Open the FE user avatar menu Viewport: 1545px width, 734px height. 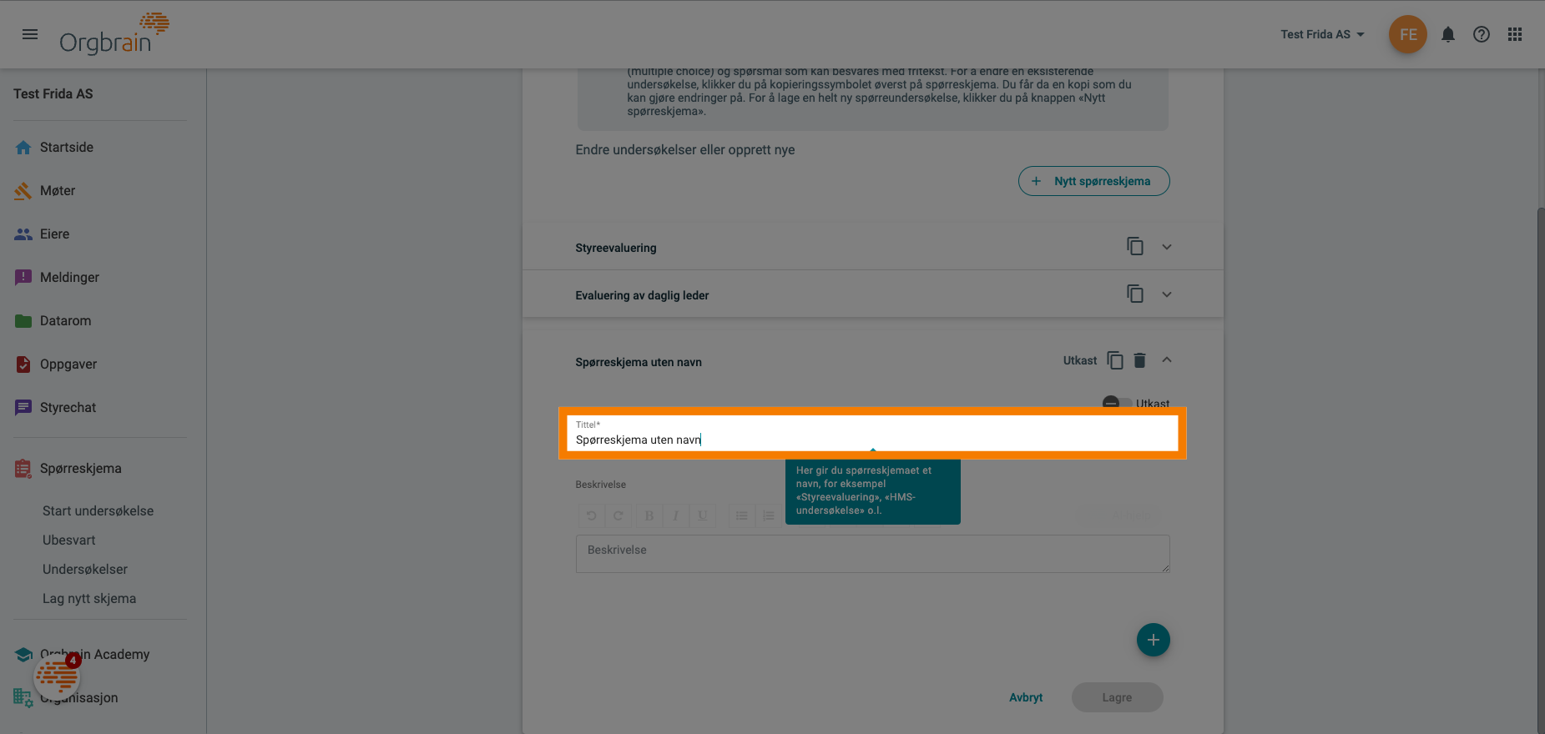pos(1408,34)
